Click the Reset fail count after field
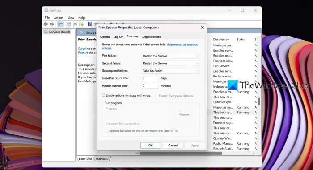 pyautogui.click(x=150, y=78)
